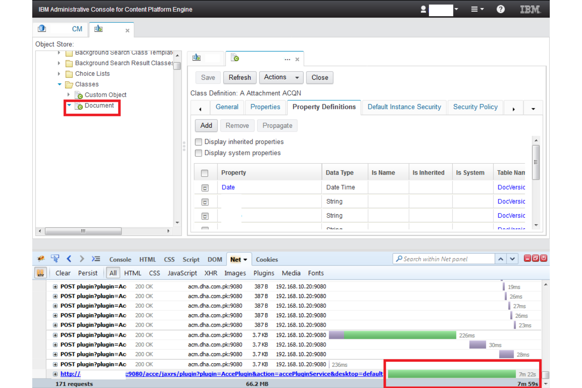Switch to the Properties tab

point(265,107)
